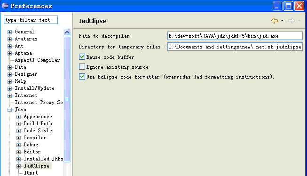Expand the Designer tree node
Screen dimensions: 307x176
[9, 74]
